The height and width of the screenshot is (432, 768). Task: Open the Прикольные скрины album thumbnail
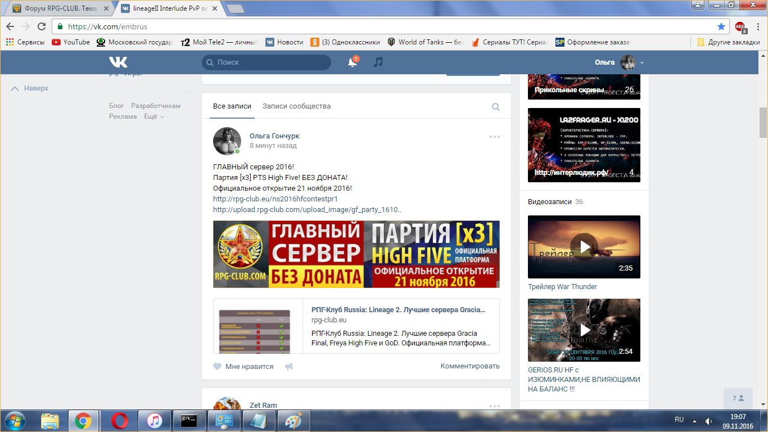pos(584,87)
